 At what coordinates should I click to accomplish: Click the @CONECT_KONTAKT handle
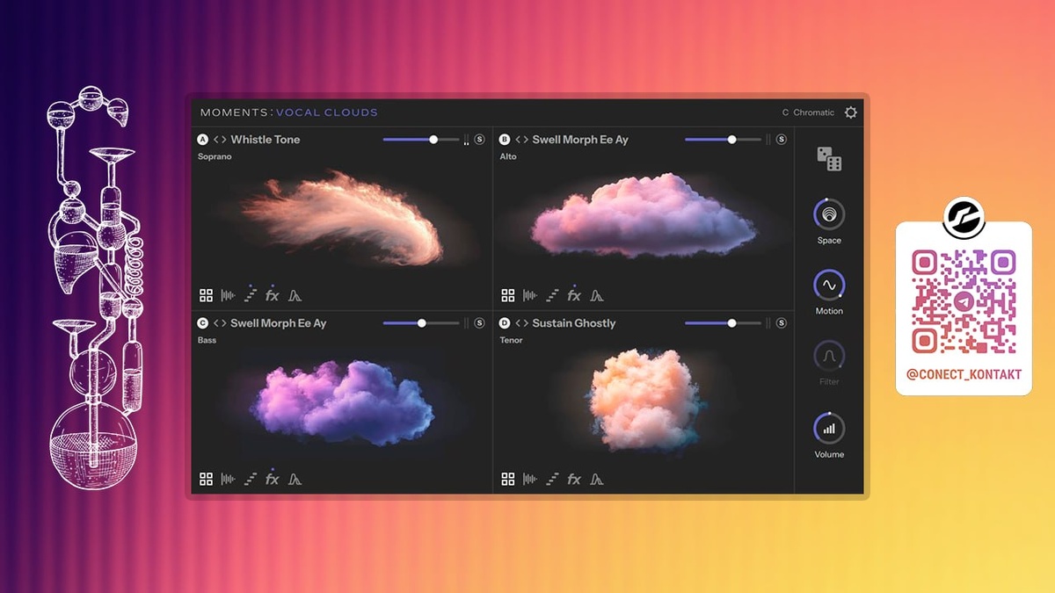(964, 374)
